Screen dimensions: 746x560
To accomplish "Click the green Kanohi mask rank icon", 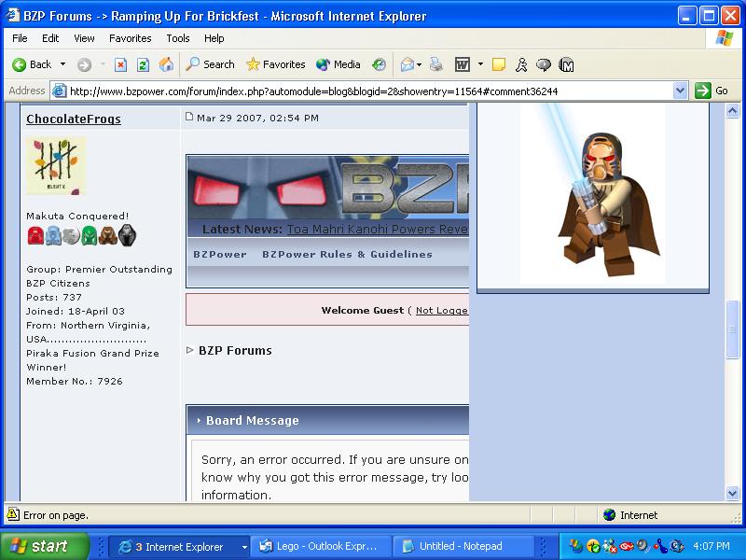I will tap(89, 235).
